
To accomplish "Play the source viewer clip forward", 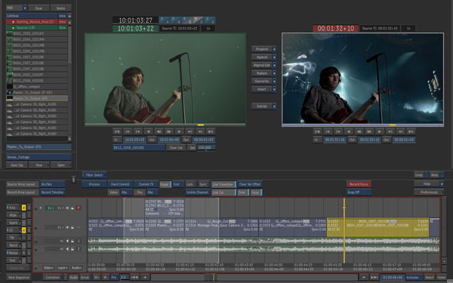I will coord(179,131).
